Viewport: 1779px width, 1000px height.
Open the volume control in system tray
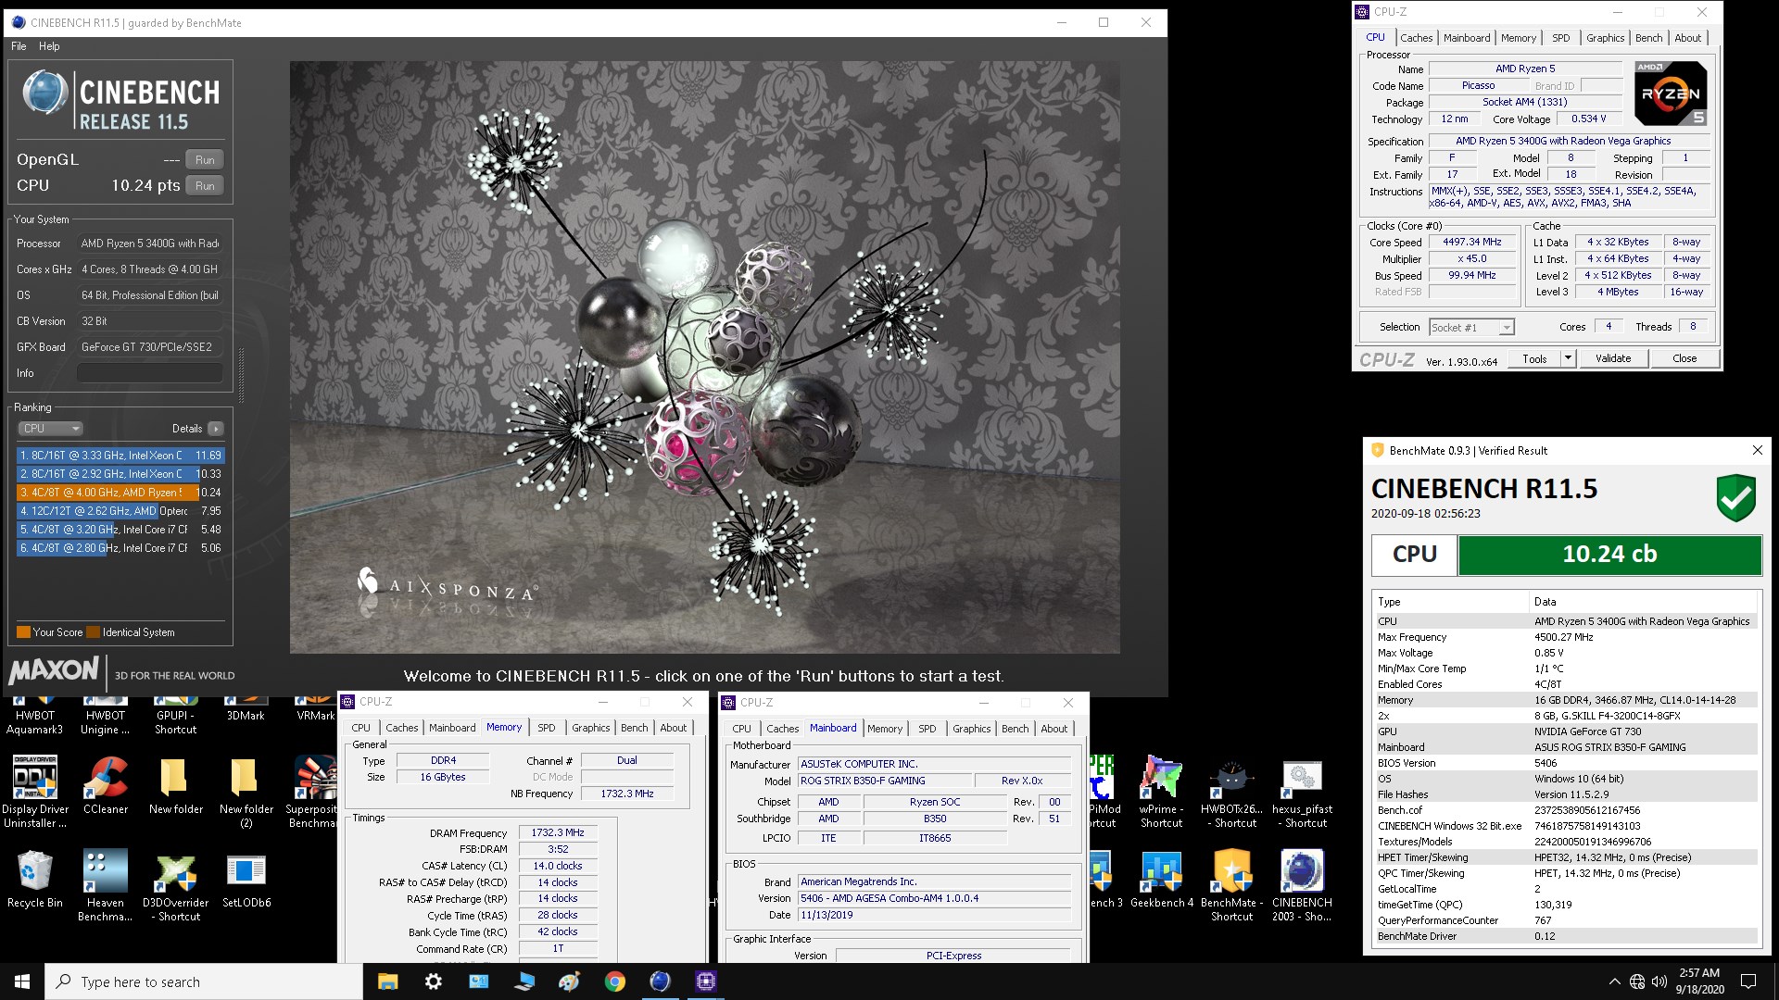tap(1659, 981)
